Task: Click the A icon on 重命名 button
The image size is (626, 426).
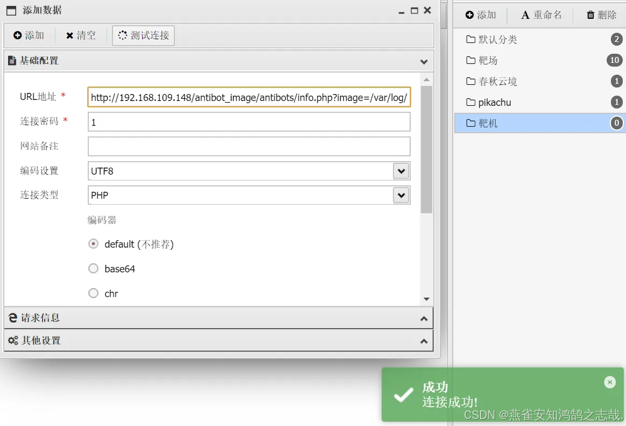Action: coord(525,15)
